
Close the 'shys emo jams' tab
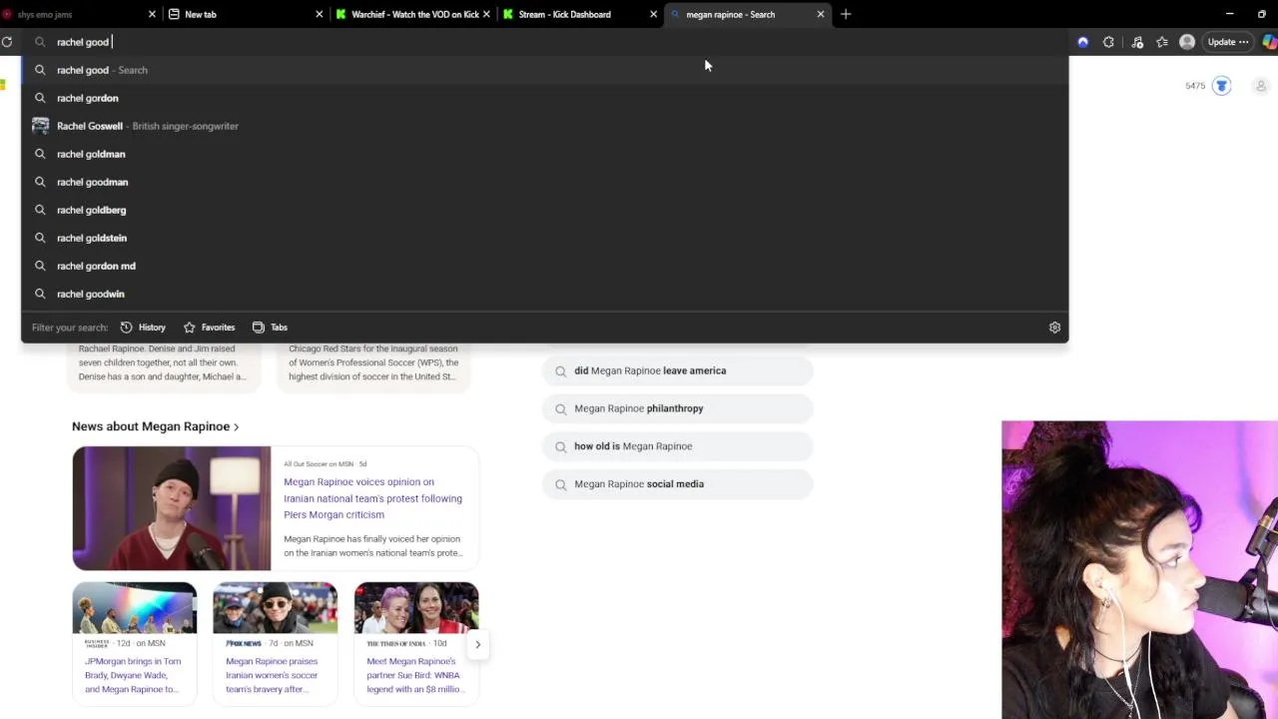pyautogui.click(x=152, y=14)
